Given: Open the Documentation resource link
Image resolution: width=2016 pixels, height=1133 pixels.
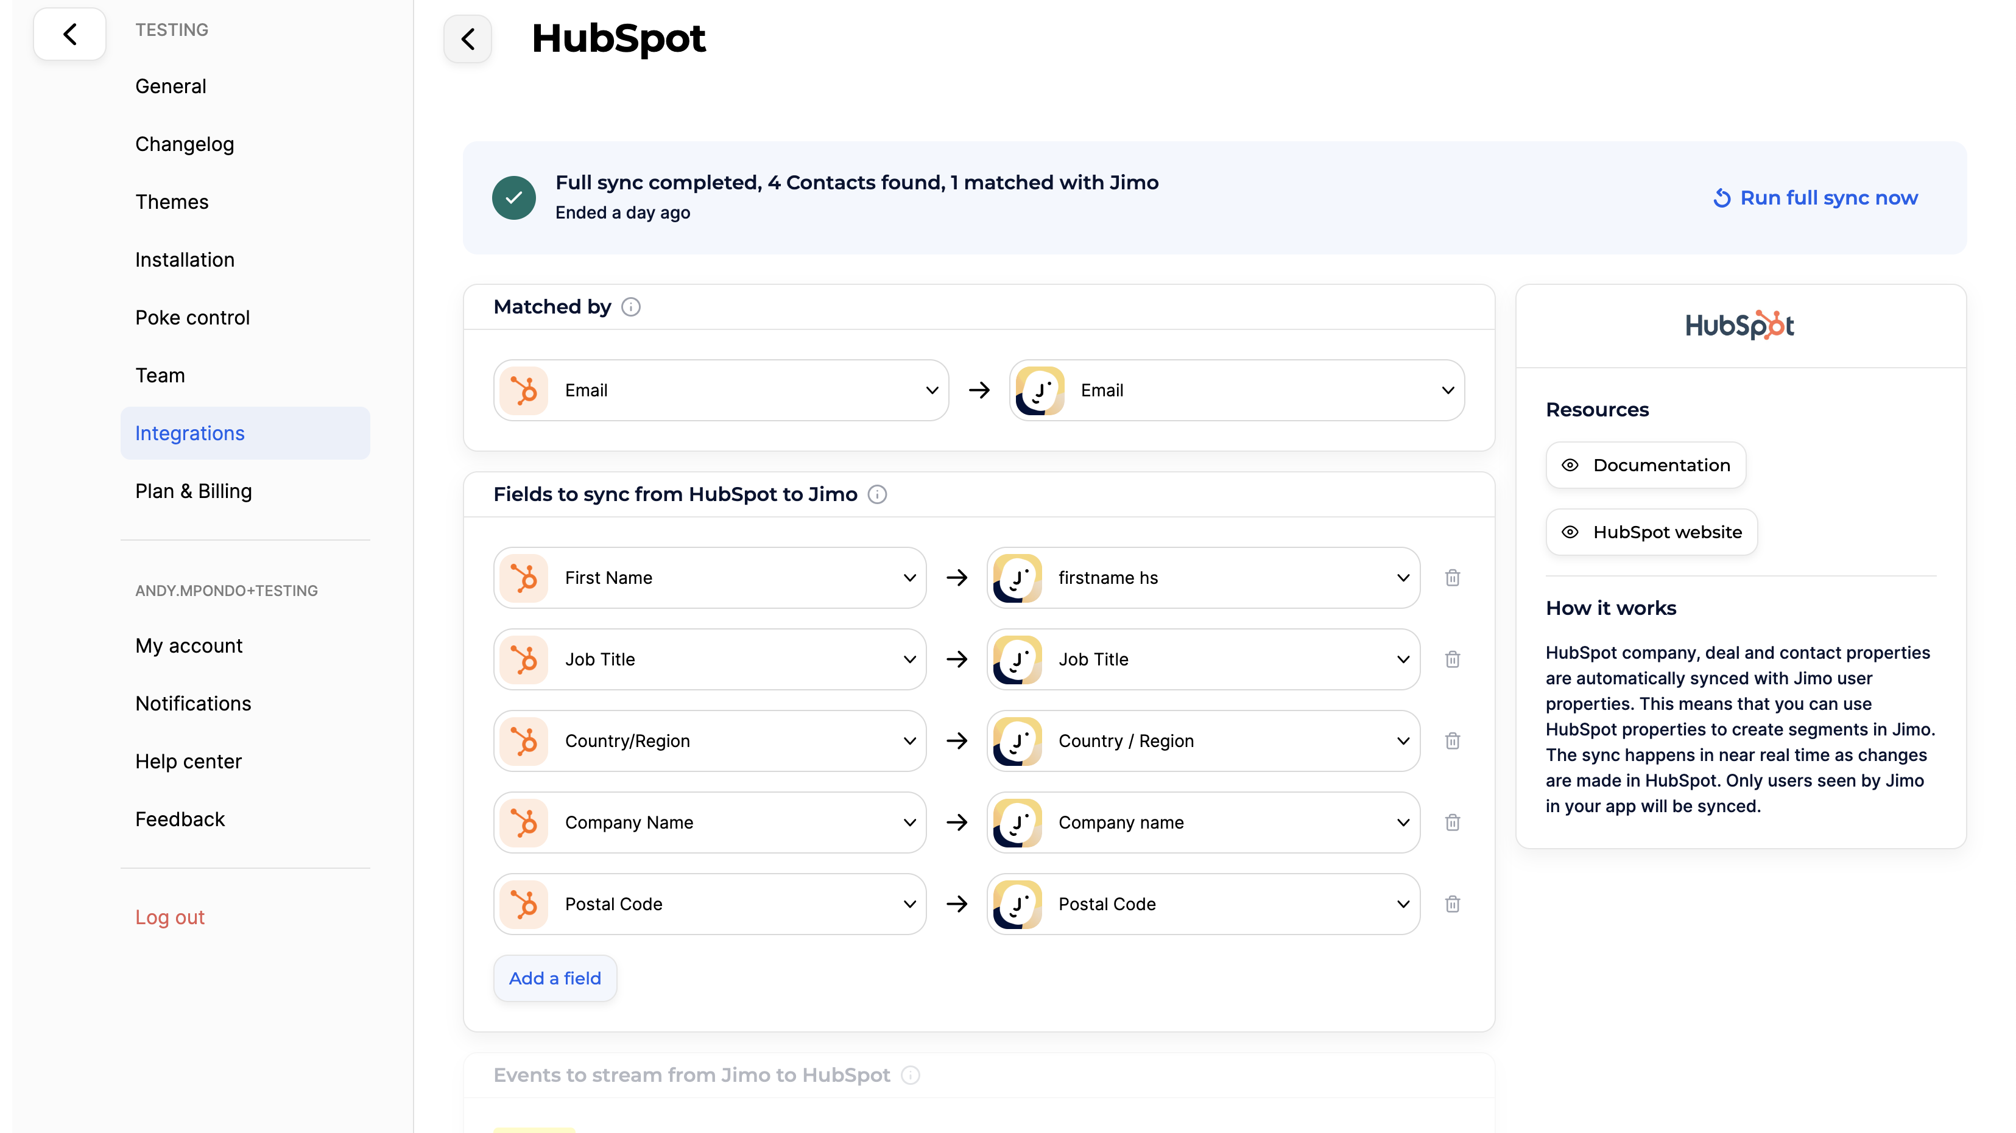Looking at the screenshot, I should (1646, 465).
